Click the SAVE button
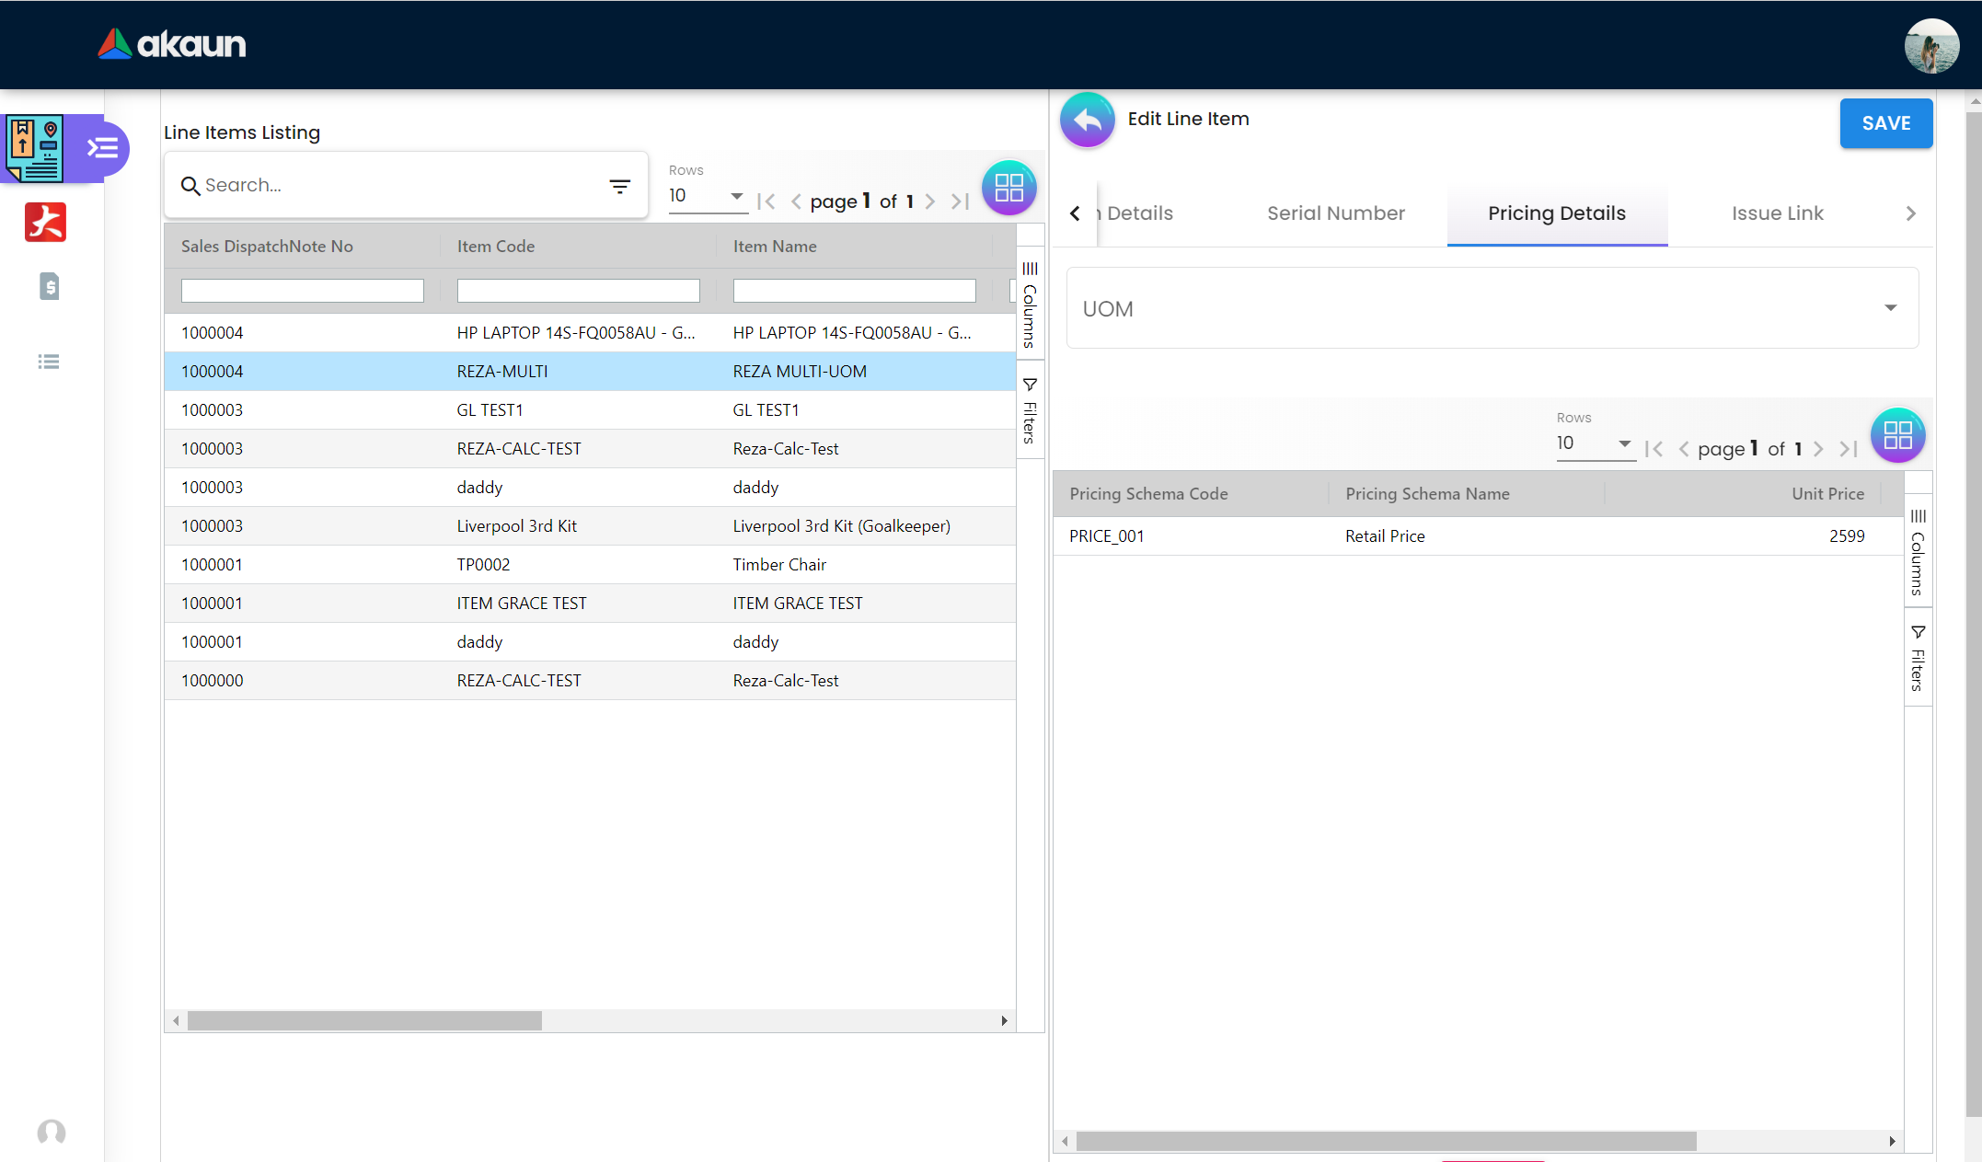Viewport: 1982px width, 1162px height. tap(1885, 123)
